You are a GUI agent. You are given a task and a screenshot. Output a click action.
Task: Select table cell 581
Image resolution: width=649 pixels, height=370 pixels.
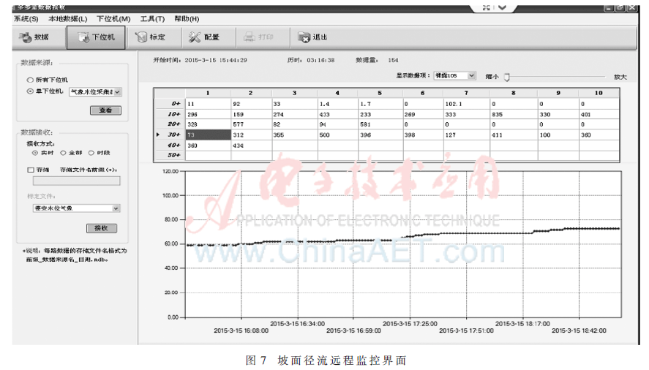380,124
